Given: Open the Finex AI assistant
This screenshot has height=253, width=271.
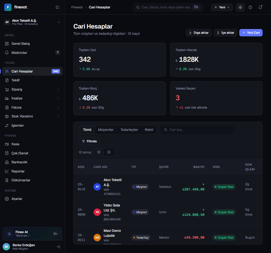Looking at the screenshot, I should (32, 234).
